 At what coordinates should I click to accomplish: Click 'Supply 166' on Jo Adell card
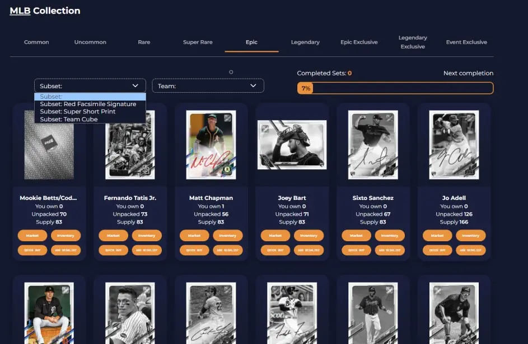pyautogui.click(x=454, y=222)
